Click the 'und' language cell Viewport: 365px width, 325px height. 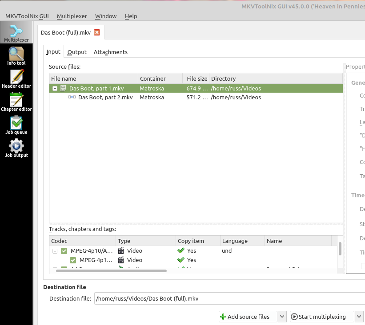pos(227,251)
